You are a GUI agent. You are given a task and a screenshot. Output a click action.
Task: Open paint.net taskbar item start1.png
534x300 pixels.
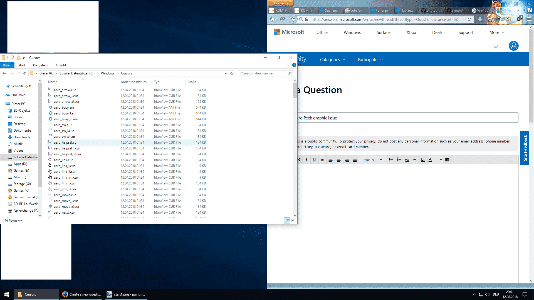point(126,294)
